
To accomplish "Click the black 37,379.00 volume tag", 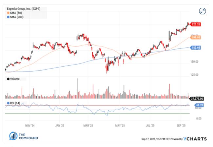I will point(197,99).
